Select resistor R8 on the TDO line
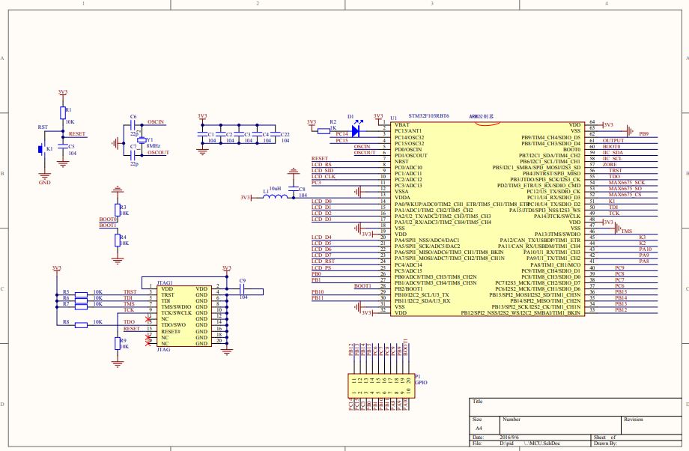The height and width of the screenshot is (451, 689). coord(81,325)
